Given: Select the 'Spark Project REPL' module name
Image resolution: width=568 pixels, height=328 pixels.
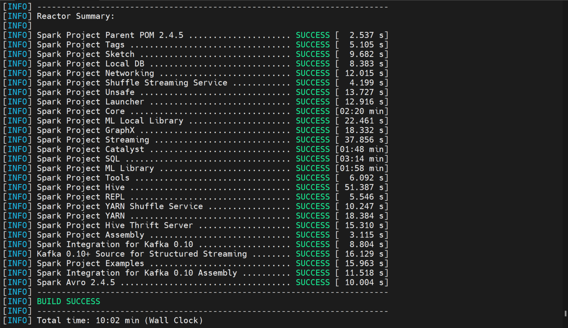Looking at the screenshot, I should pos(81,197).
